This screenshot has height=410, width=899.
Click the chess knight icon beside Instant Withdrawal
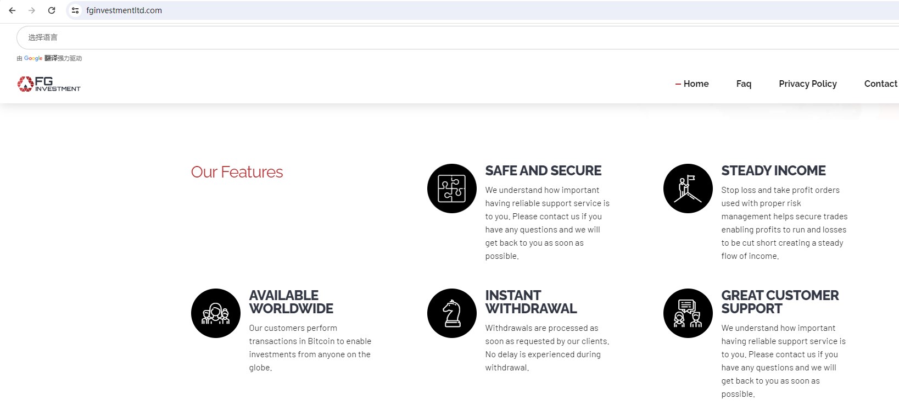pyautogui.click(x=452, y=313)
